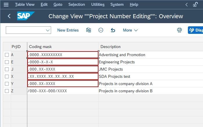Click the select-all corner cell of table
Image resolution: width=203 pixels, height=127 pixels.
7,47
